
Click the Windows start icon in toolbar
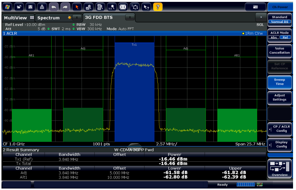tap(7, 7)
